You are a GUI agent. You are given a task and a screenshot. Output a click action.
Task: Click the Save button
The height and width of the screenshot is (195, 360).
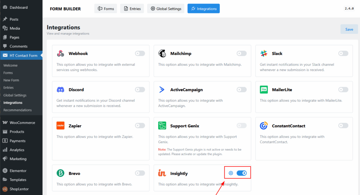click(x=349, y=29)
